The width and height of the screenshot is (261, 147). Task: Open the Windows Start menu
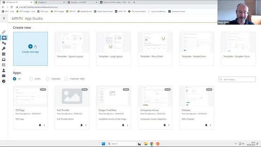[103, 144]
